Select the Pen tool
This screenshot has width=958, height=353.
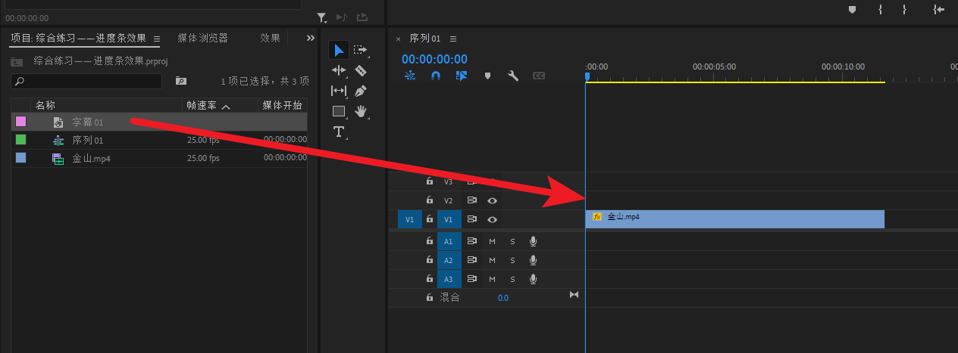click(361, 91)
